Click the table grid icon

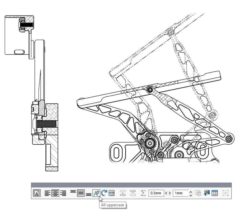[x=215, y=193]
